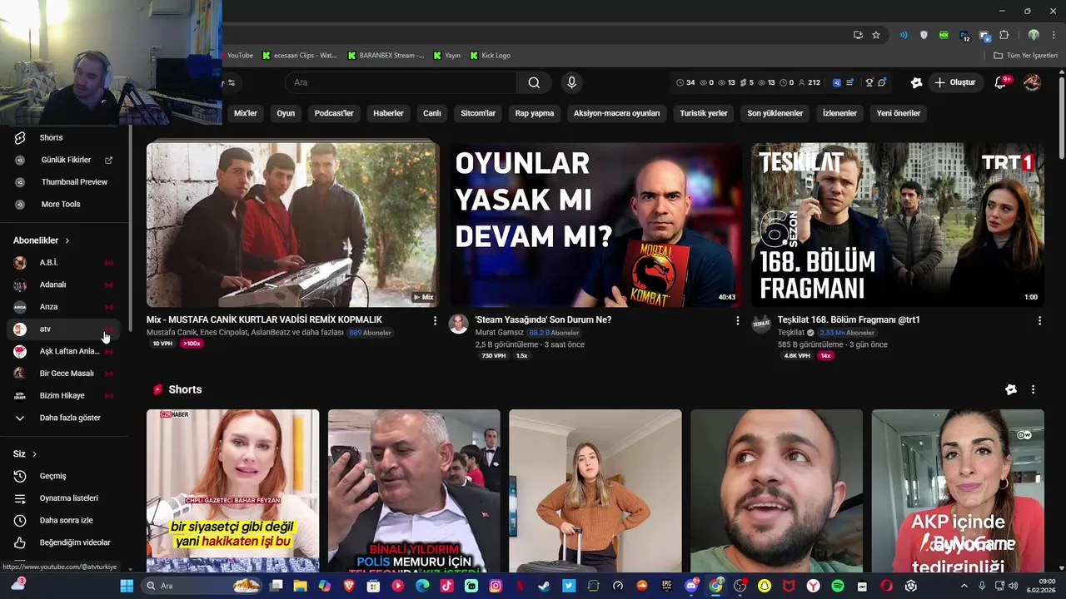Open YouTube notifications bell

1001,82
